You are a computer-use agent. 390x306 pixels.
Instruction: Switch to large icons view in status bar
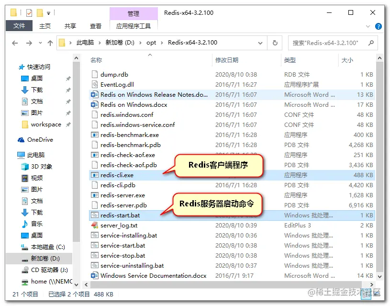point(377,294)
